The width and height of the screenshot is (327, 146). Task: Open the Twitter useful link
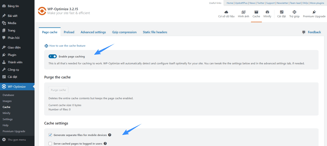(261, 3)
